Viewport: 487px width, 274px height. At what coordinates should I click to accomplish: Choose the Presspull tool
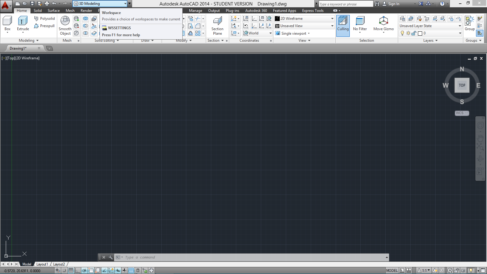pyautogui.click(x=44, y=26)
